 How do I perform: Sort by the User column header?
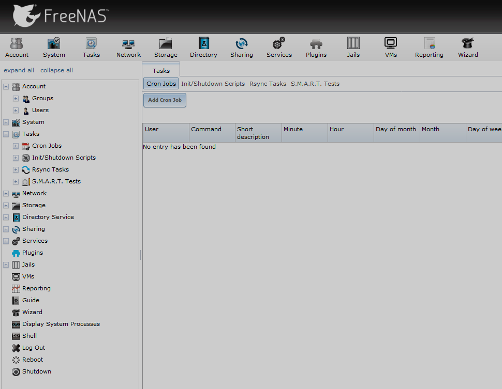click(166, 133)
